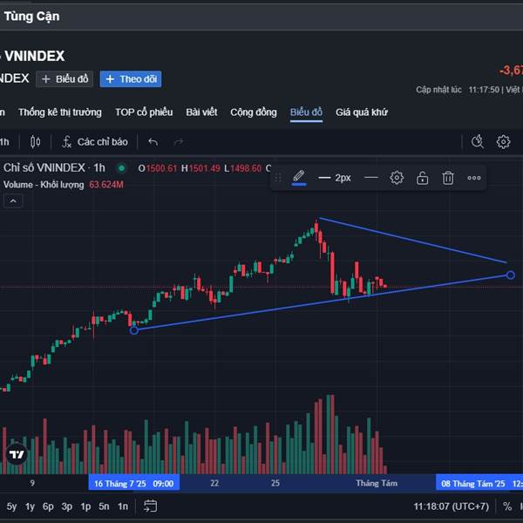Click the + Theo dõi follow button

coord(131,79)
